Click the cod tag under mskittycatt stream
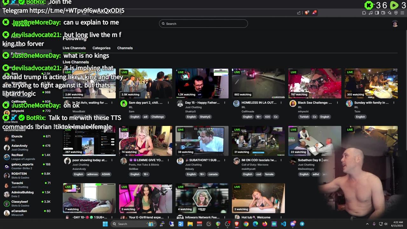The height and width of the screenshot is (229, 407). (259, 174)
